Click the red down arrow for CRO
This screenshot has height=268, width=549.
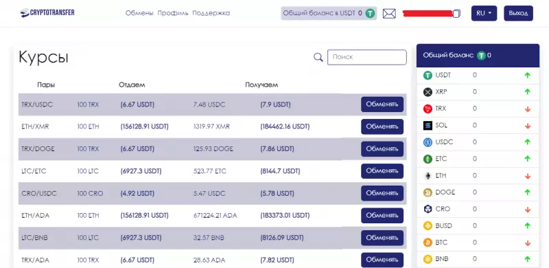tap(528, 210)
